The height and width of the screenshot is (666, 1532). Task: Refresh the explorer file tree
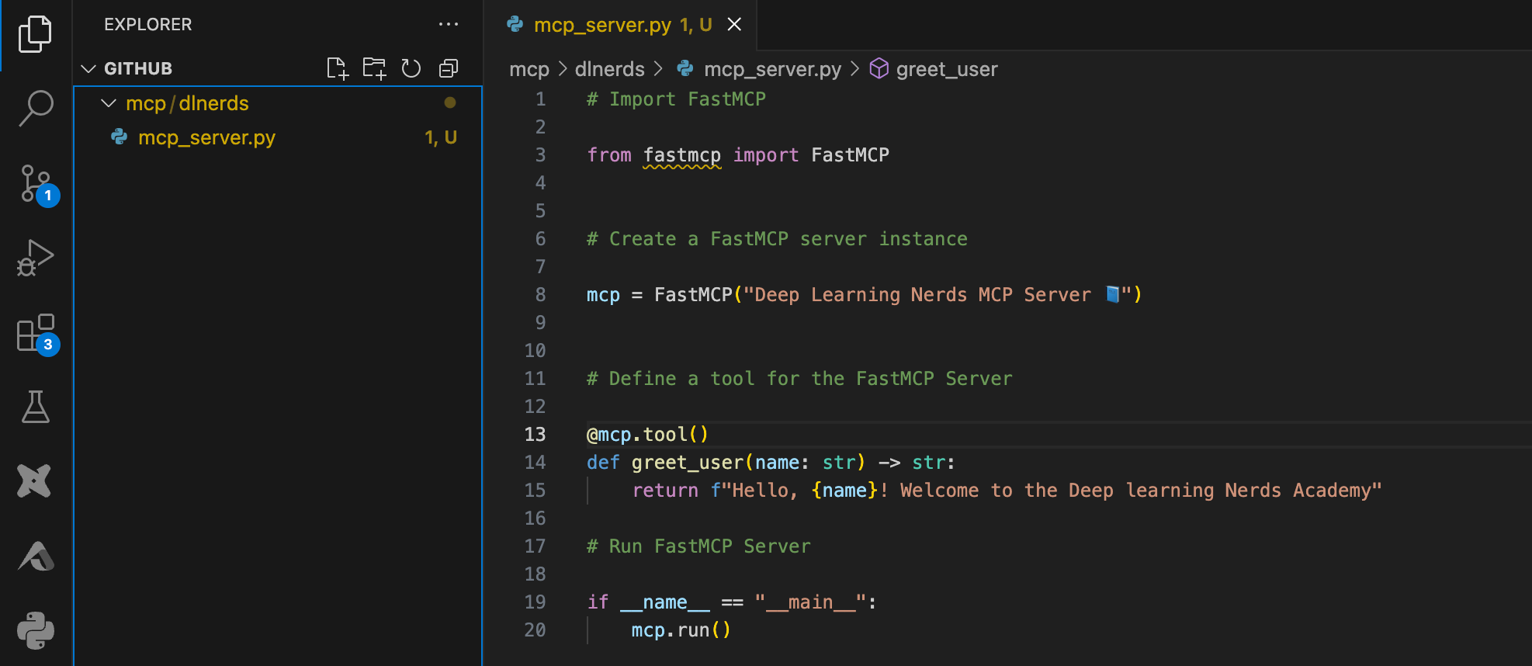click(x=411, y=68)
